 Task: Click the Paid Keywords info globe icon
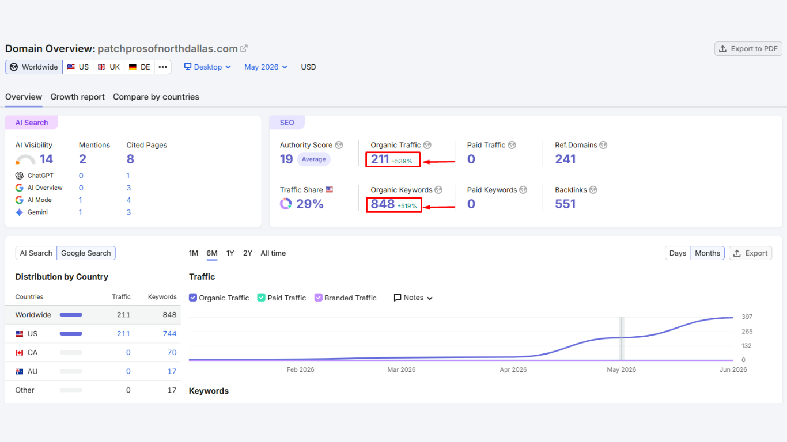point(523,190)
